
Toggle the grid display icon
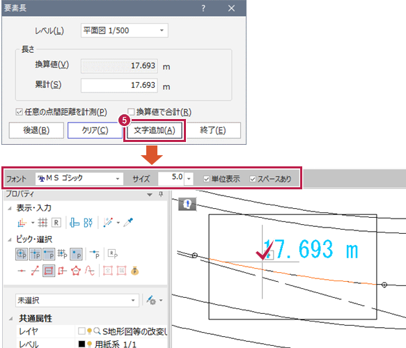coord(42,222)
